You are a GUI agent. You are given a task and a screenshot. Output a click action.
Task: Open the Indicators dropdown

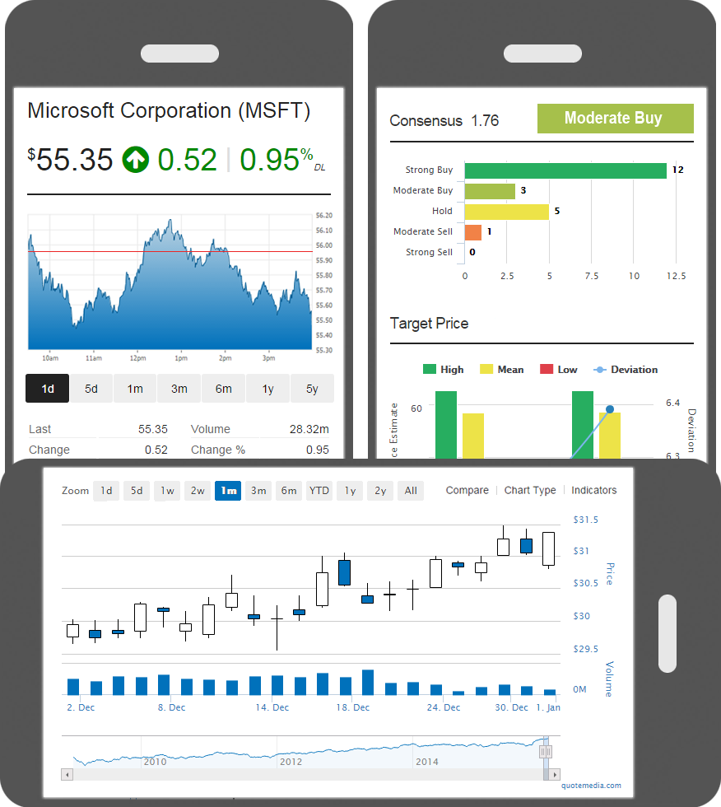pos(593,490)
